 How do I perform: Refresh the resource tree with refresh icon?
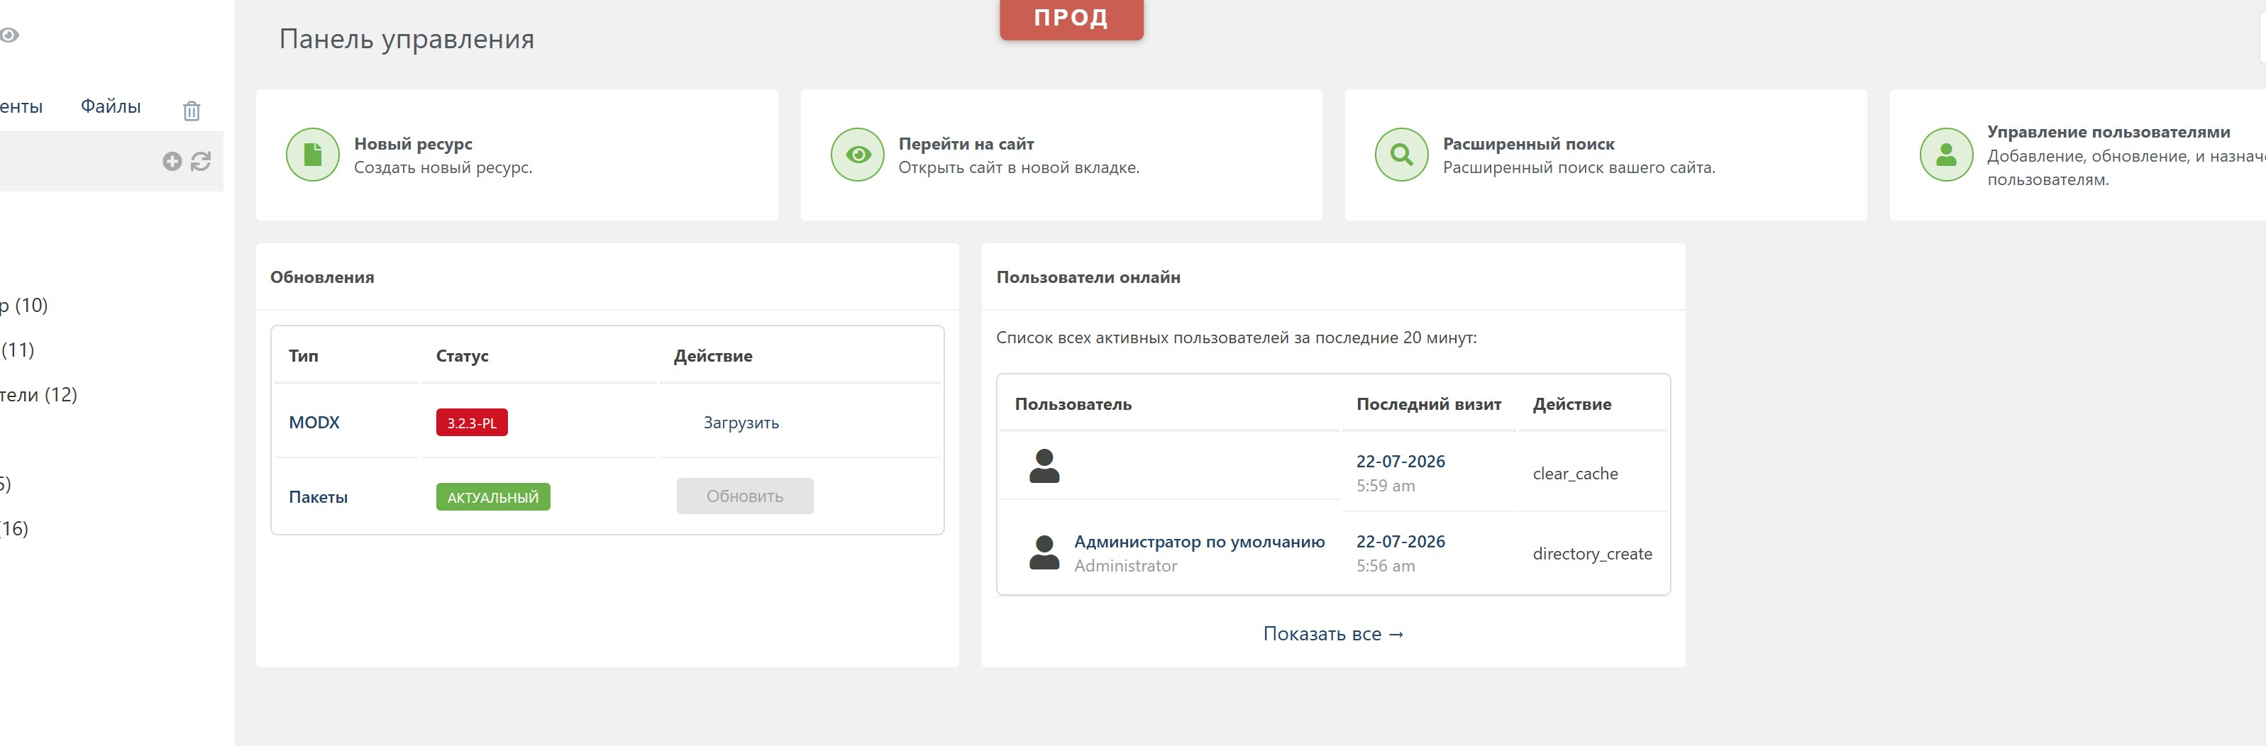pos(201,161)
